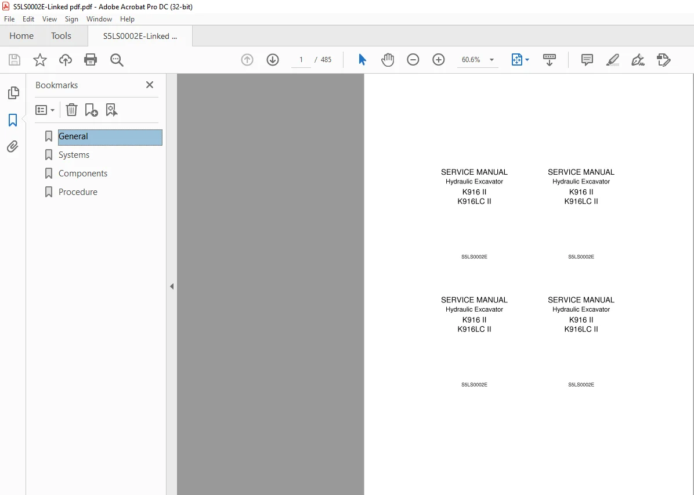The height and width of the screenshot is (495, 694).
Task: Click the Fit page view icon
Action: 516,60
